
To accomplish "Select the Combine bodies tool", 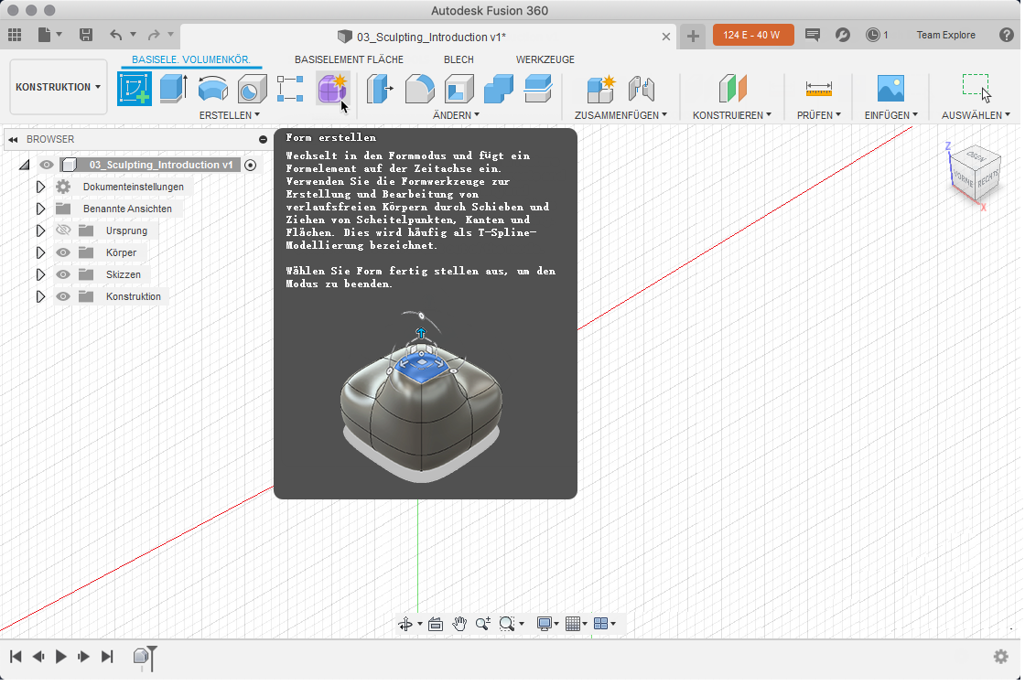I will (499, 89).
